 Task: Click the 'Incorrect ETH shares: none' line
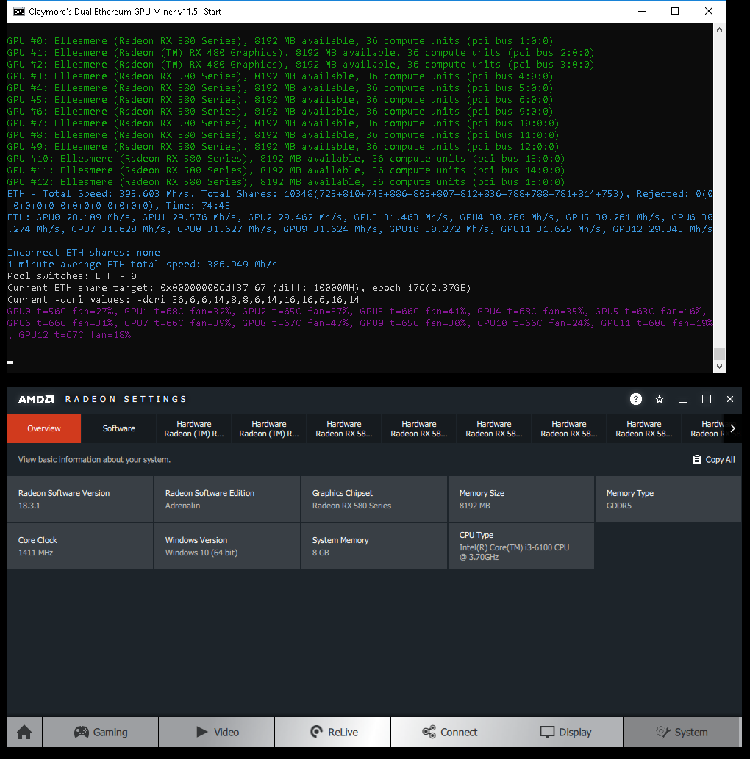pos(83,252)
